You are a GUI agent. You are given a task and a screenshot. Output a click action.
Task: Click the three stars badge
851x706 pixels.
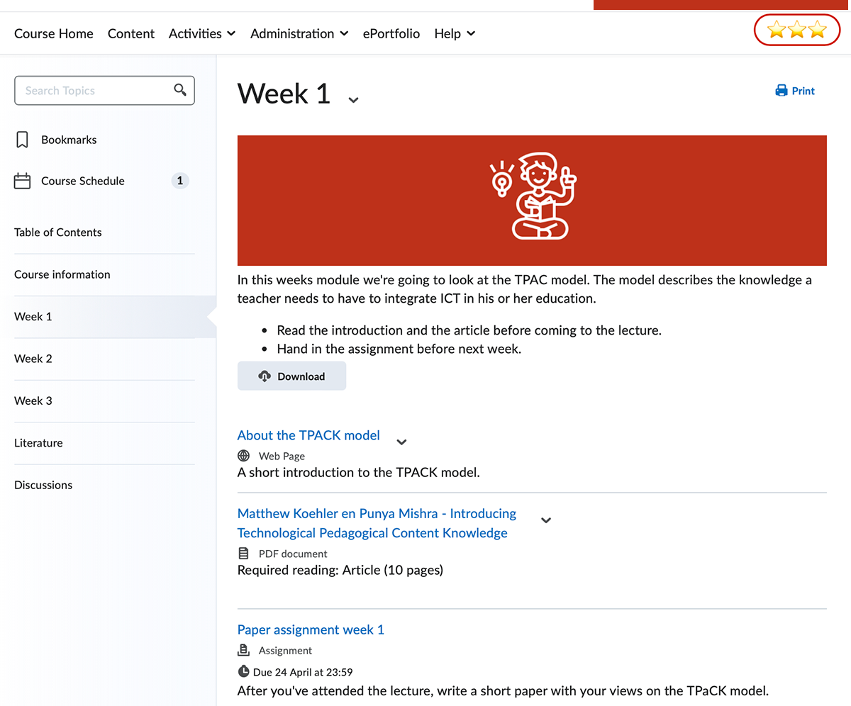(797, 30)
